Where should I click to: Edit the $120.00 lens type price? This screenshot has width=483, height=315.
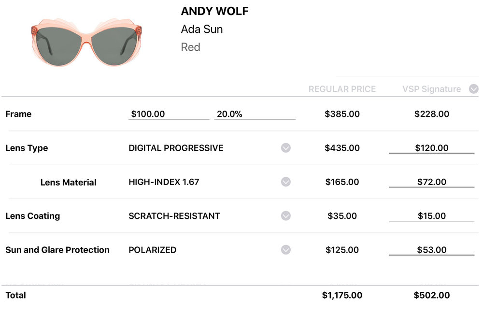(431, 148)
